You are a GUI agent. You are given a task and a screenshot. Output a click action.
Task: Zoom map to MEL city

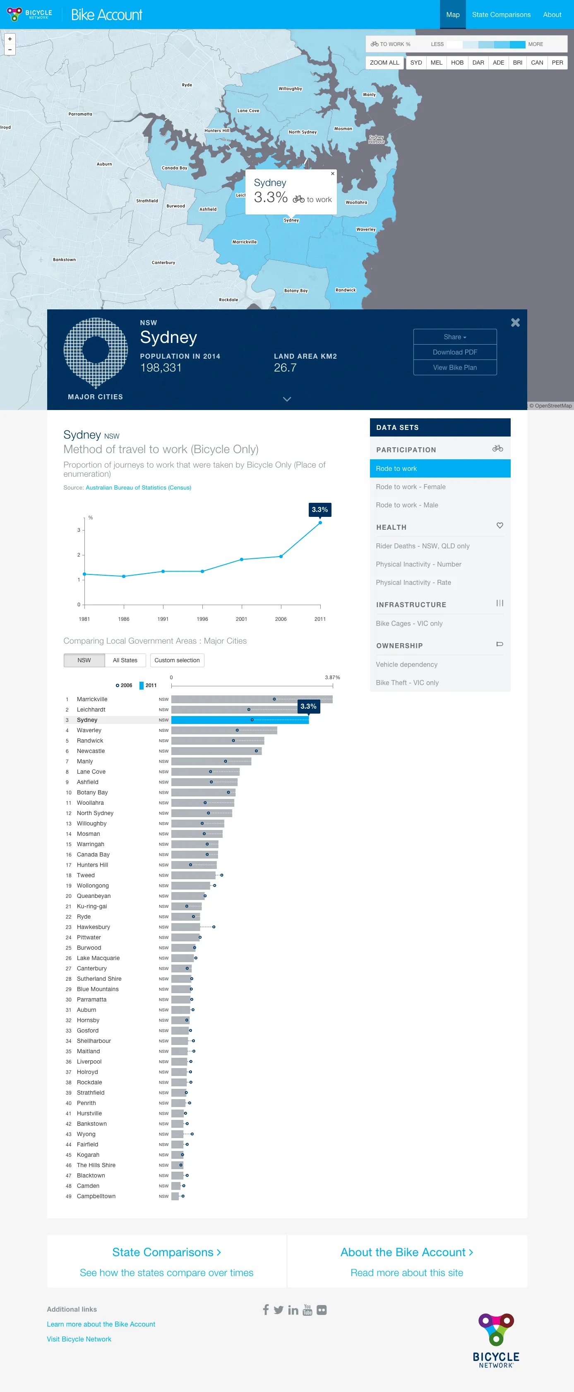pos(436,63)
